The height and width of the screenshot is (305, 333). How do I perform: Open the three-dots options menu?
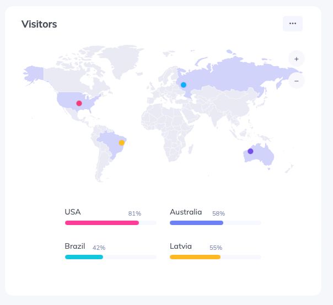(292, 24)
